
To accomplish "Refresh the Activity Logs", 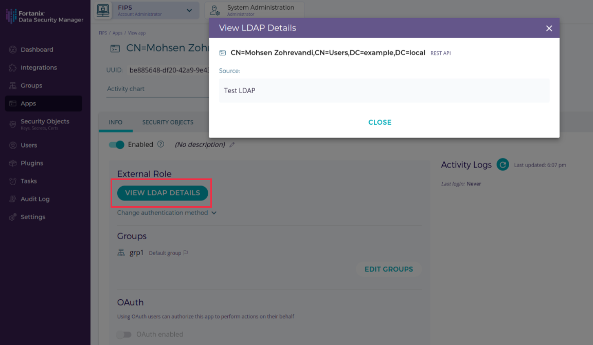I will click(x=502, y=165).
